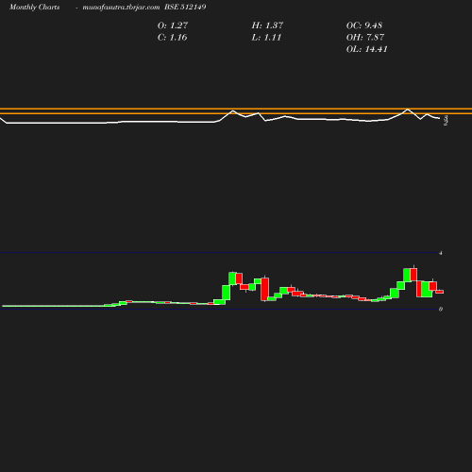Screen dimensions: 472x472
Task: Click the 'munafasutra.tbrjar.com' text
Action: click(x=121, y=8)
